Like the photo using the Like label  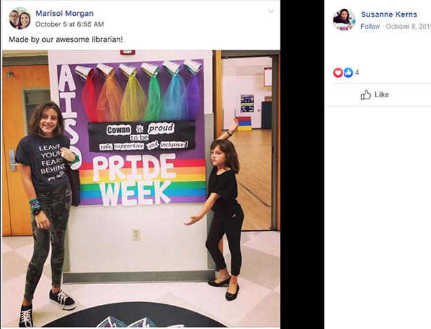tap(381, 94)
